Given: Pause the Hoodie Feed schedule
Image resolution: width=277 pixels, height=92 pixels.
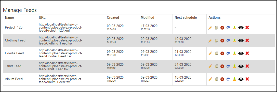Looking at the screenshot, I should click(222, 53).
